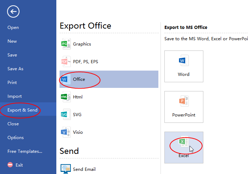This screenshot has height=174, width=248.
Task: Export to Word using its tile
Action: (x=184, y=66)
